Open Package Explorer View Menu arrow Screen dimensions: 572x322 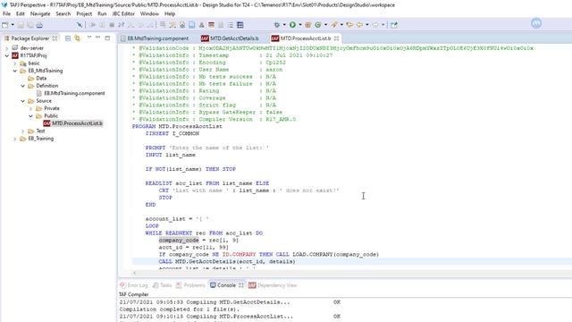pyautogui.click(x=89, y=38)
